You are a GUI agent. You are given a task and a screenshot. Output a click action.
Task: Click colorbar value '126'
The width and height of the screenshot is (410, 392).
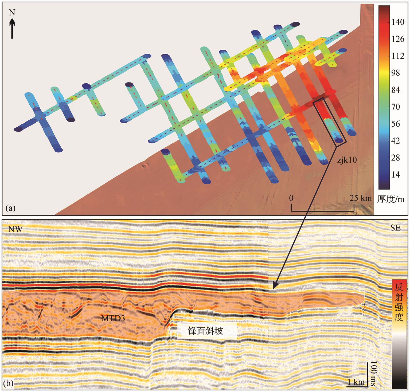point(398,40)
